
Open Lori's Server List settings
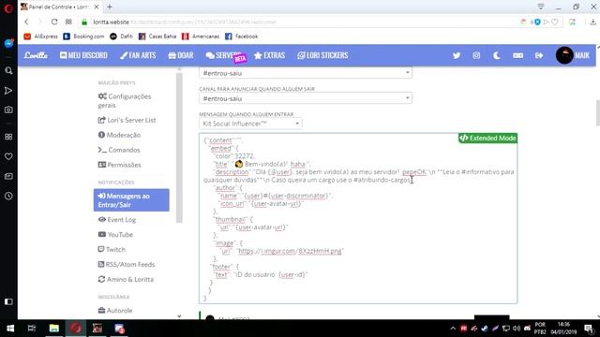(127, 120)
